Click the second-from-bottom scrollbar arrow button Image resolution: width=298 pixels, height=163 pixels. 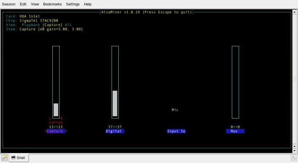coord(295,146)
